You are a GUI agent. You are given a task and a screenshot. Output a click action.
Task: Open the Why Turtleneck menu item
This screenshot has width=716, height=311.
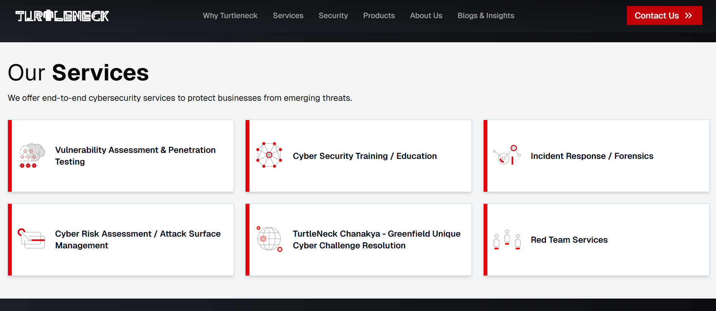pyautogui.click(x=230, y=15)
